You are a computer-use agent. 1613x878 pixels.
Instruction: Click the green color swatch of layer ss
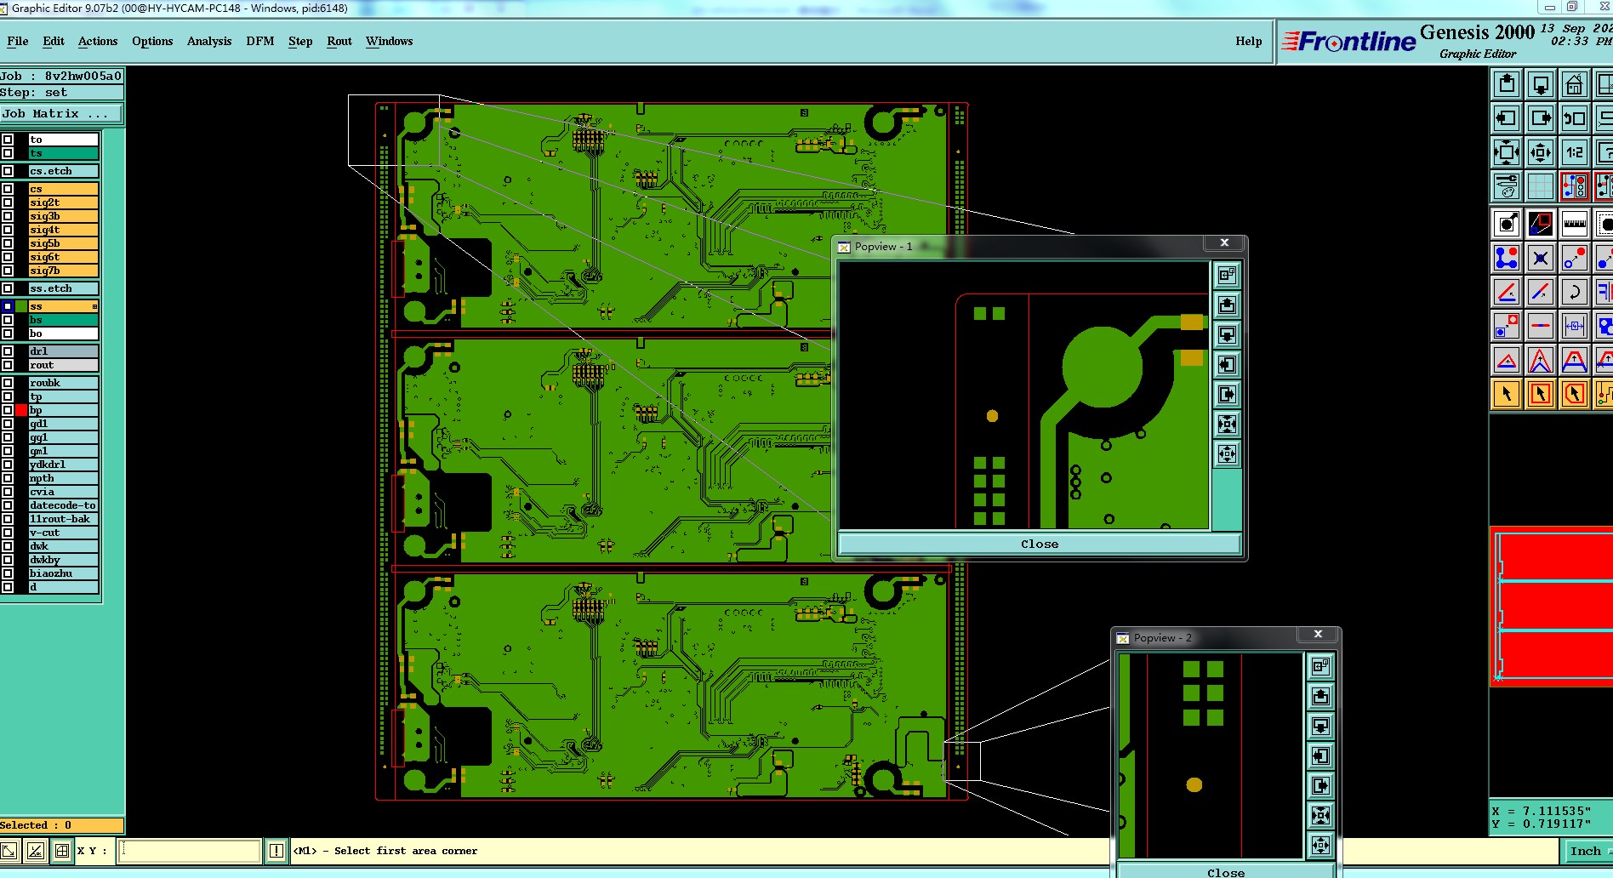21,306
